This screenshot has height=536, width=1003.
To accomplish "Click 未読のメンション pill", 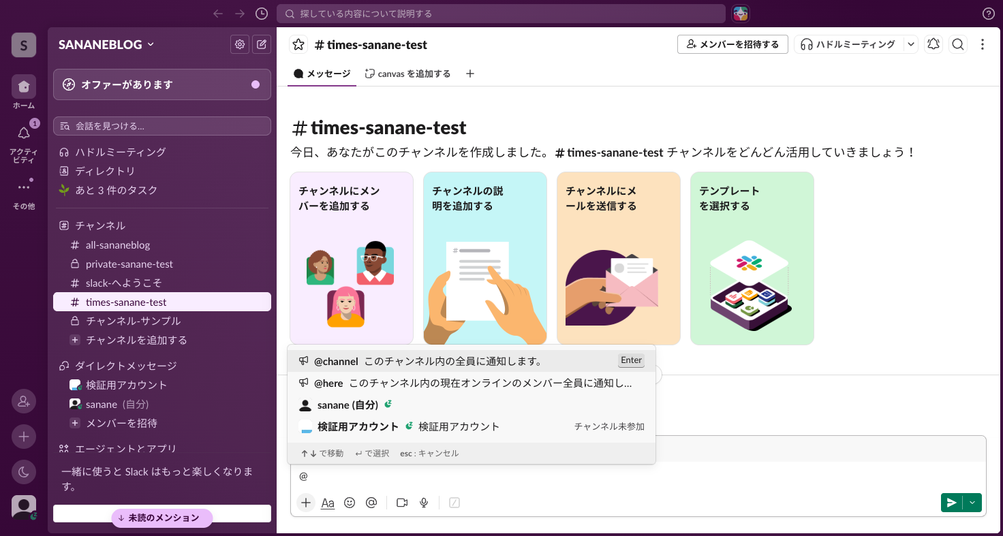I will 162,518.
